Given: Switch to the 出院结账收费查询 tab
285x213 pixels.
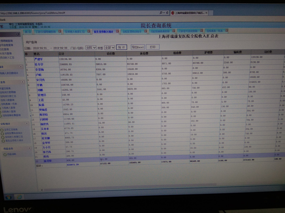Looking at the screenshot, I should click(160, 31).
